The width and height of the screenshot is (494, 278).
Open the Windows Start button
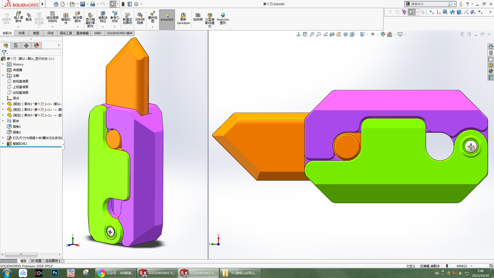7,273
